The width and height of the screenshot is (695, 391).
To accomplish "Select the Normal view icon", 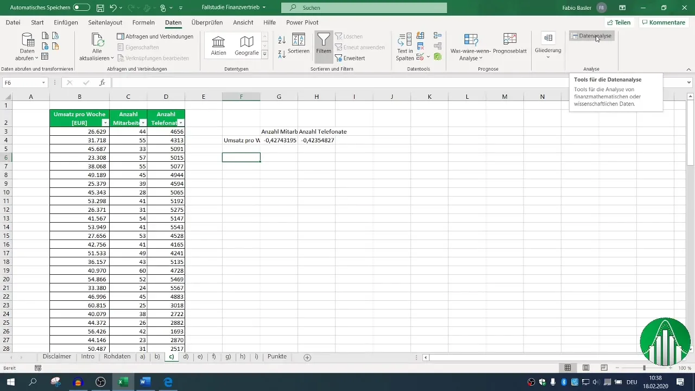I will (x=567, y=368).
